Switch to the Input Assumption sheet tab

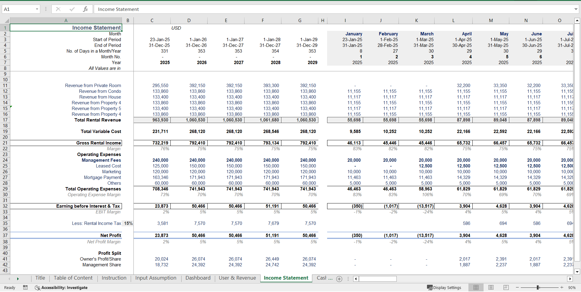pyautogui.click(x=156, y=278)
